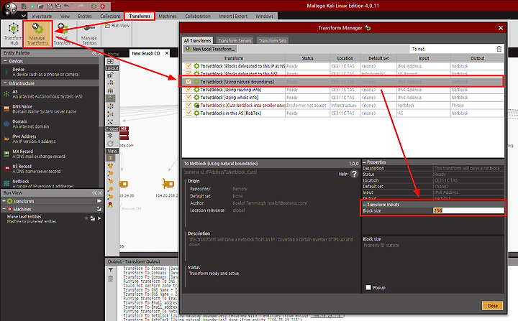Open the Collections ribbon tab
The image size is (518, 321).
tap(110, 17)
